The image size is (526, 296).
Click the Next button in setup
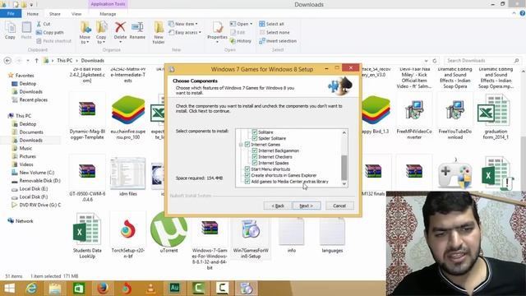(x=307, y=206)
